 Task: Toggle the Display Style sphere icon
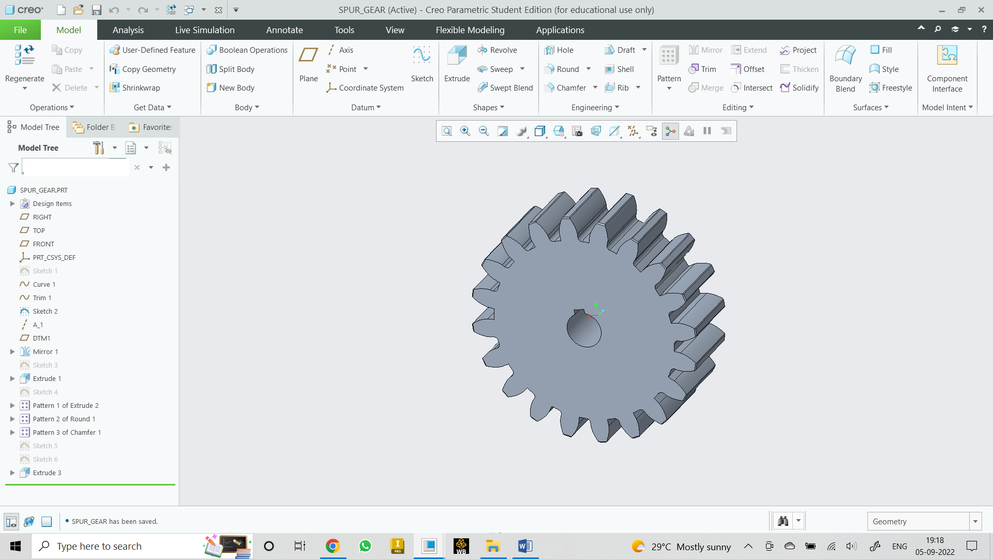click(521, 131)
